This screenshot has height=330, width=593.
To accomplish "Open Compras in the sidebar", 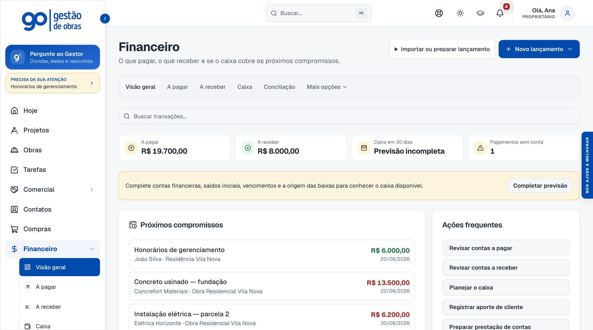I will pos(53,229).
